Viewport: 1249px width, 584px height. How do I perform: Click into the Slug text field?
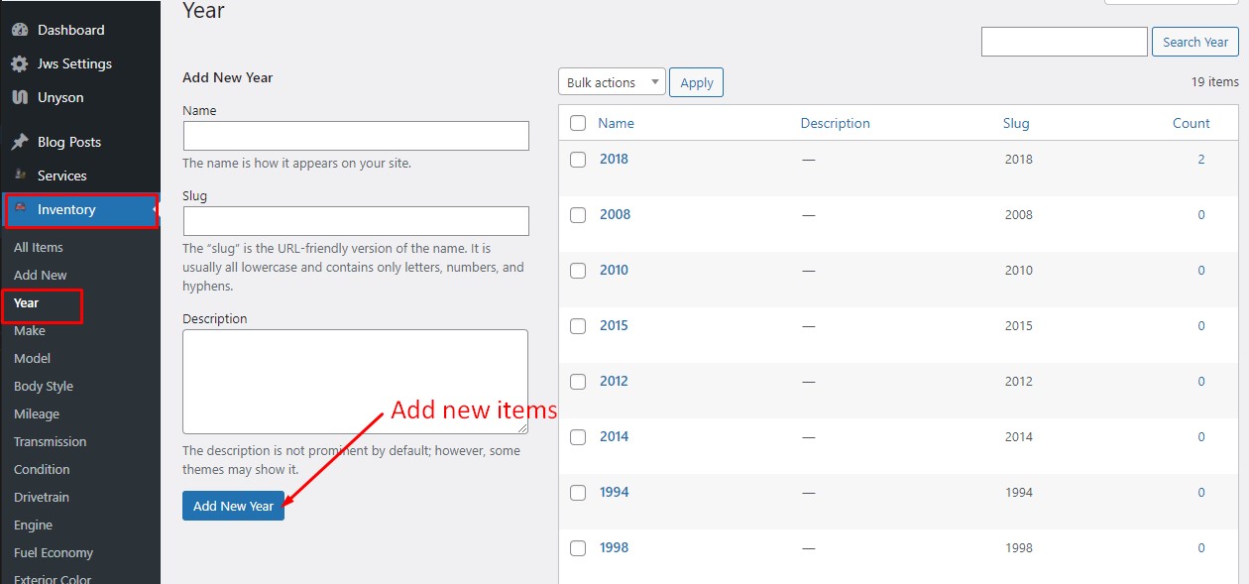[x=356, y=221]
